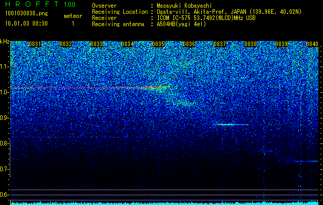Click the ICOM IC-575 53.7492 MHz receiver text
Screen dimensions: 323x205
click(206, 18)
